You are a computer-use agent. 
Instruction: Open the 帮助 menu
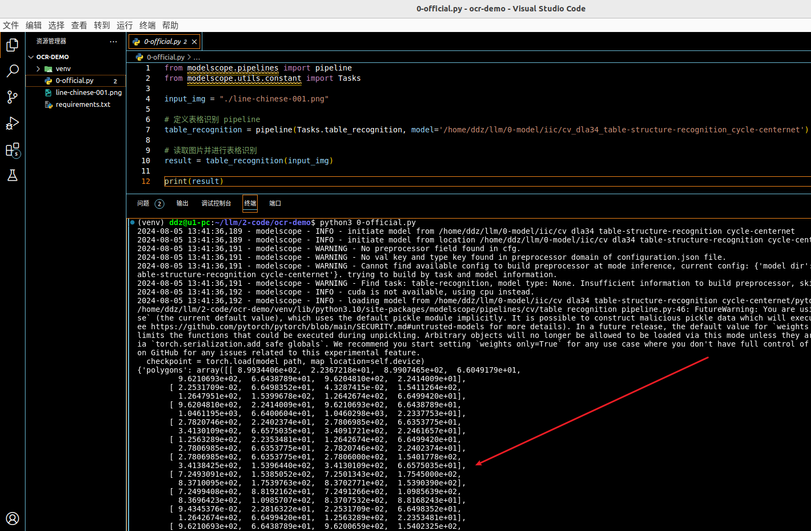pos(170,25)
